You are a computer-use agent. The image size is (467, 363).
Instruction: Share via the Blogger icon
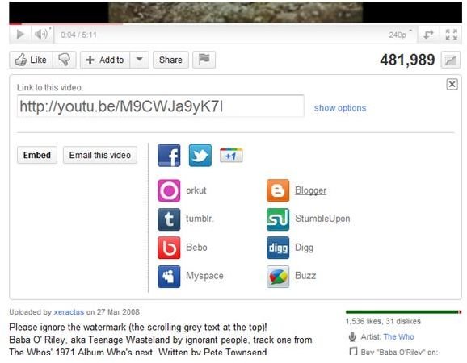[x=278, y=190]
